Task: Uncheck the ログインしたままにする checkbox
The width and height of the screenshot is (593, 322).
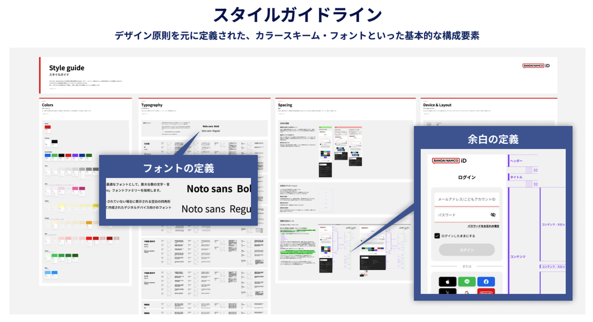Action: 437,236
